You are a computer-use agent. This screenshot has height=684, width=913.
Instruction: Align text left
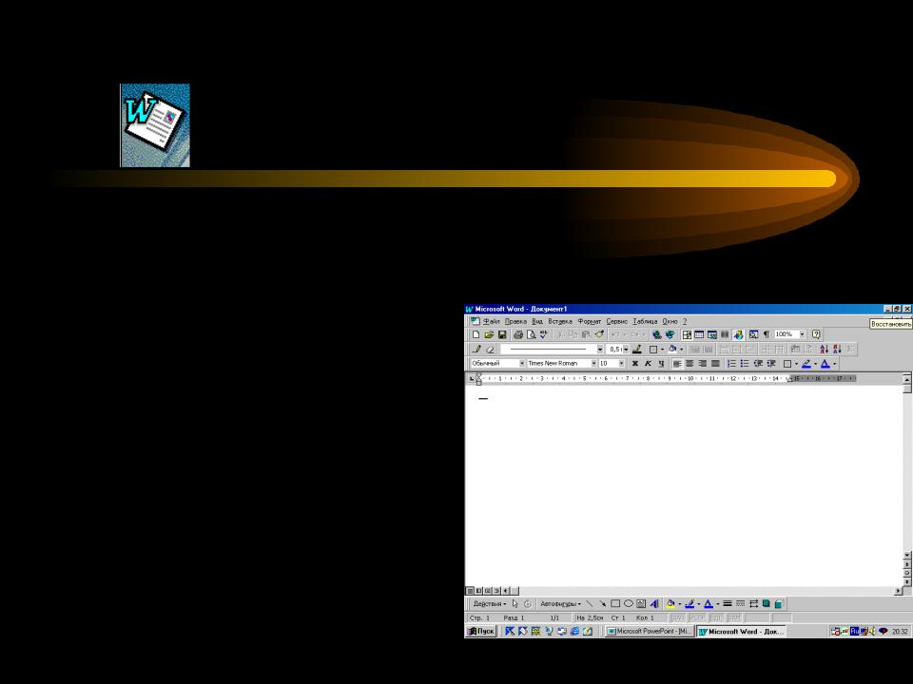tap(676, 364)
